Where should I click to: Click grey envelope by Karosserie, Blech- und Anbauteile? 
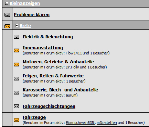pyautogui.click(x=17, y=92)
